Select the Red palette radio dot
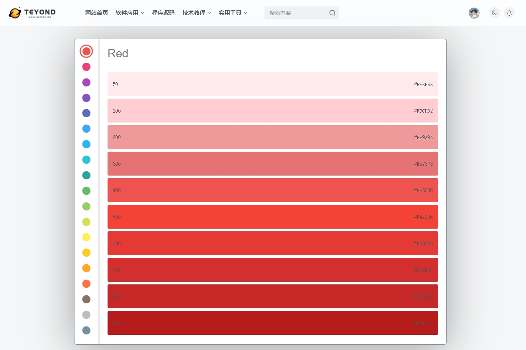Viewport: 526px width, 350px height. point(86,51)
